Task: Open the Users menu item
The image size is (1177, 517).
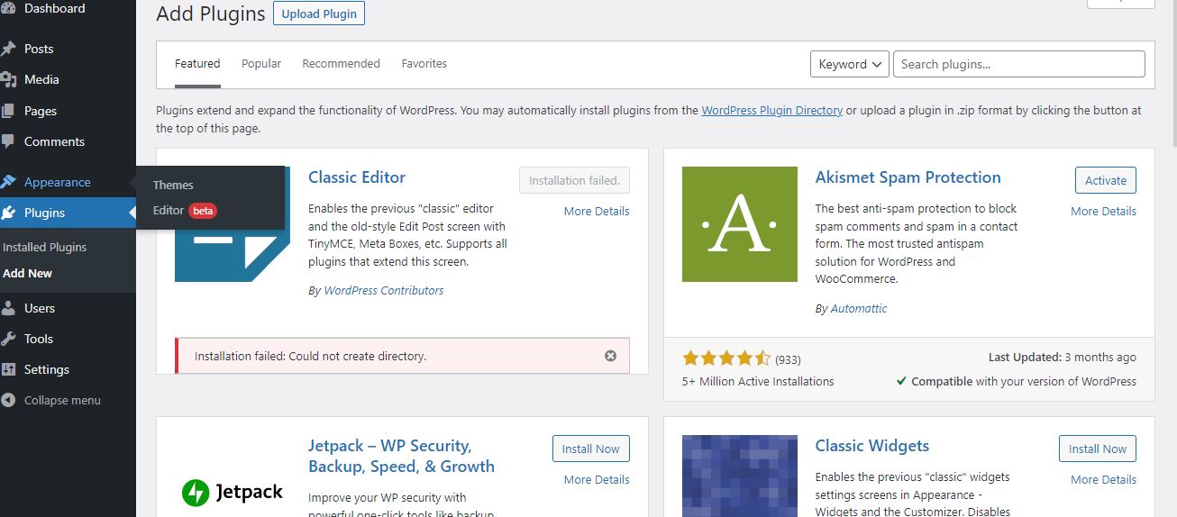Action: coord(40,308)
